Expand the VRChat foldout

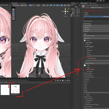[x=96, y=31]
